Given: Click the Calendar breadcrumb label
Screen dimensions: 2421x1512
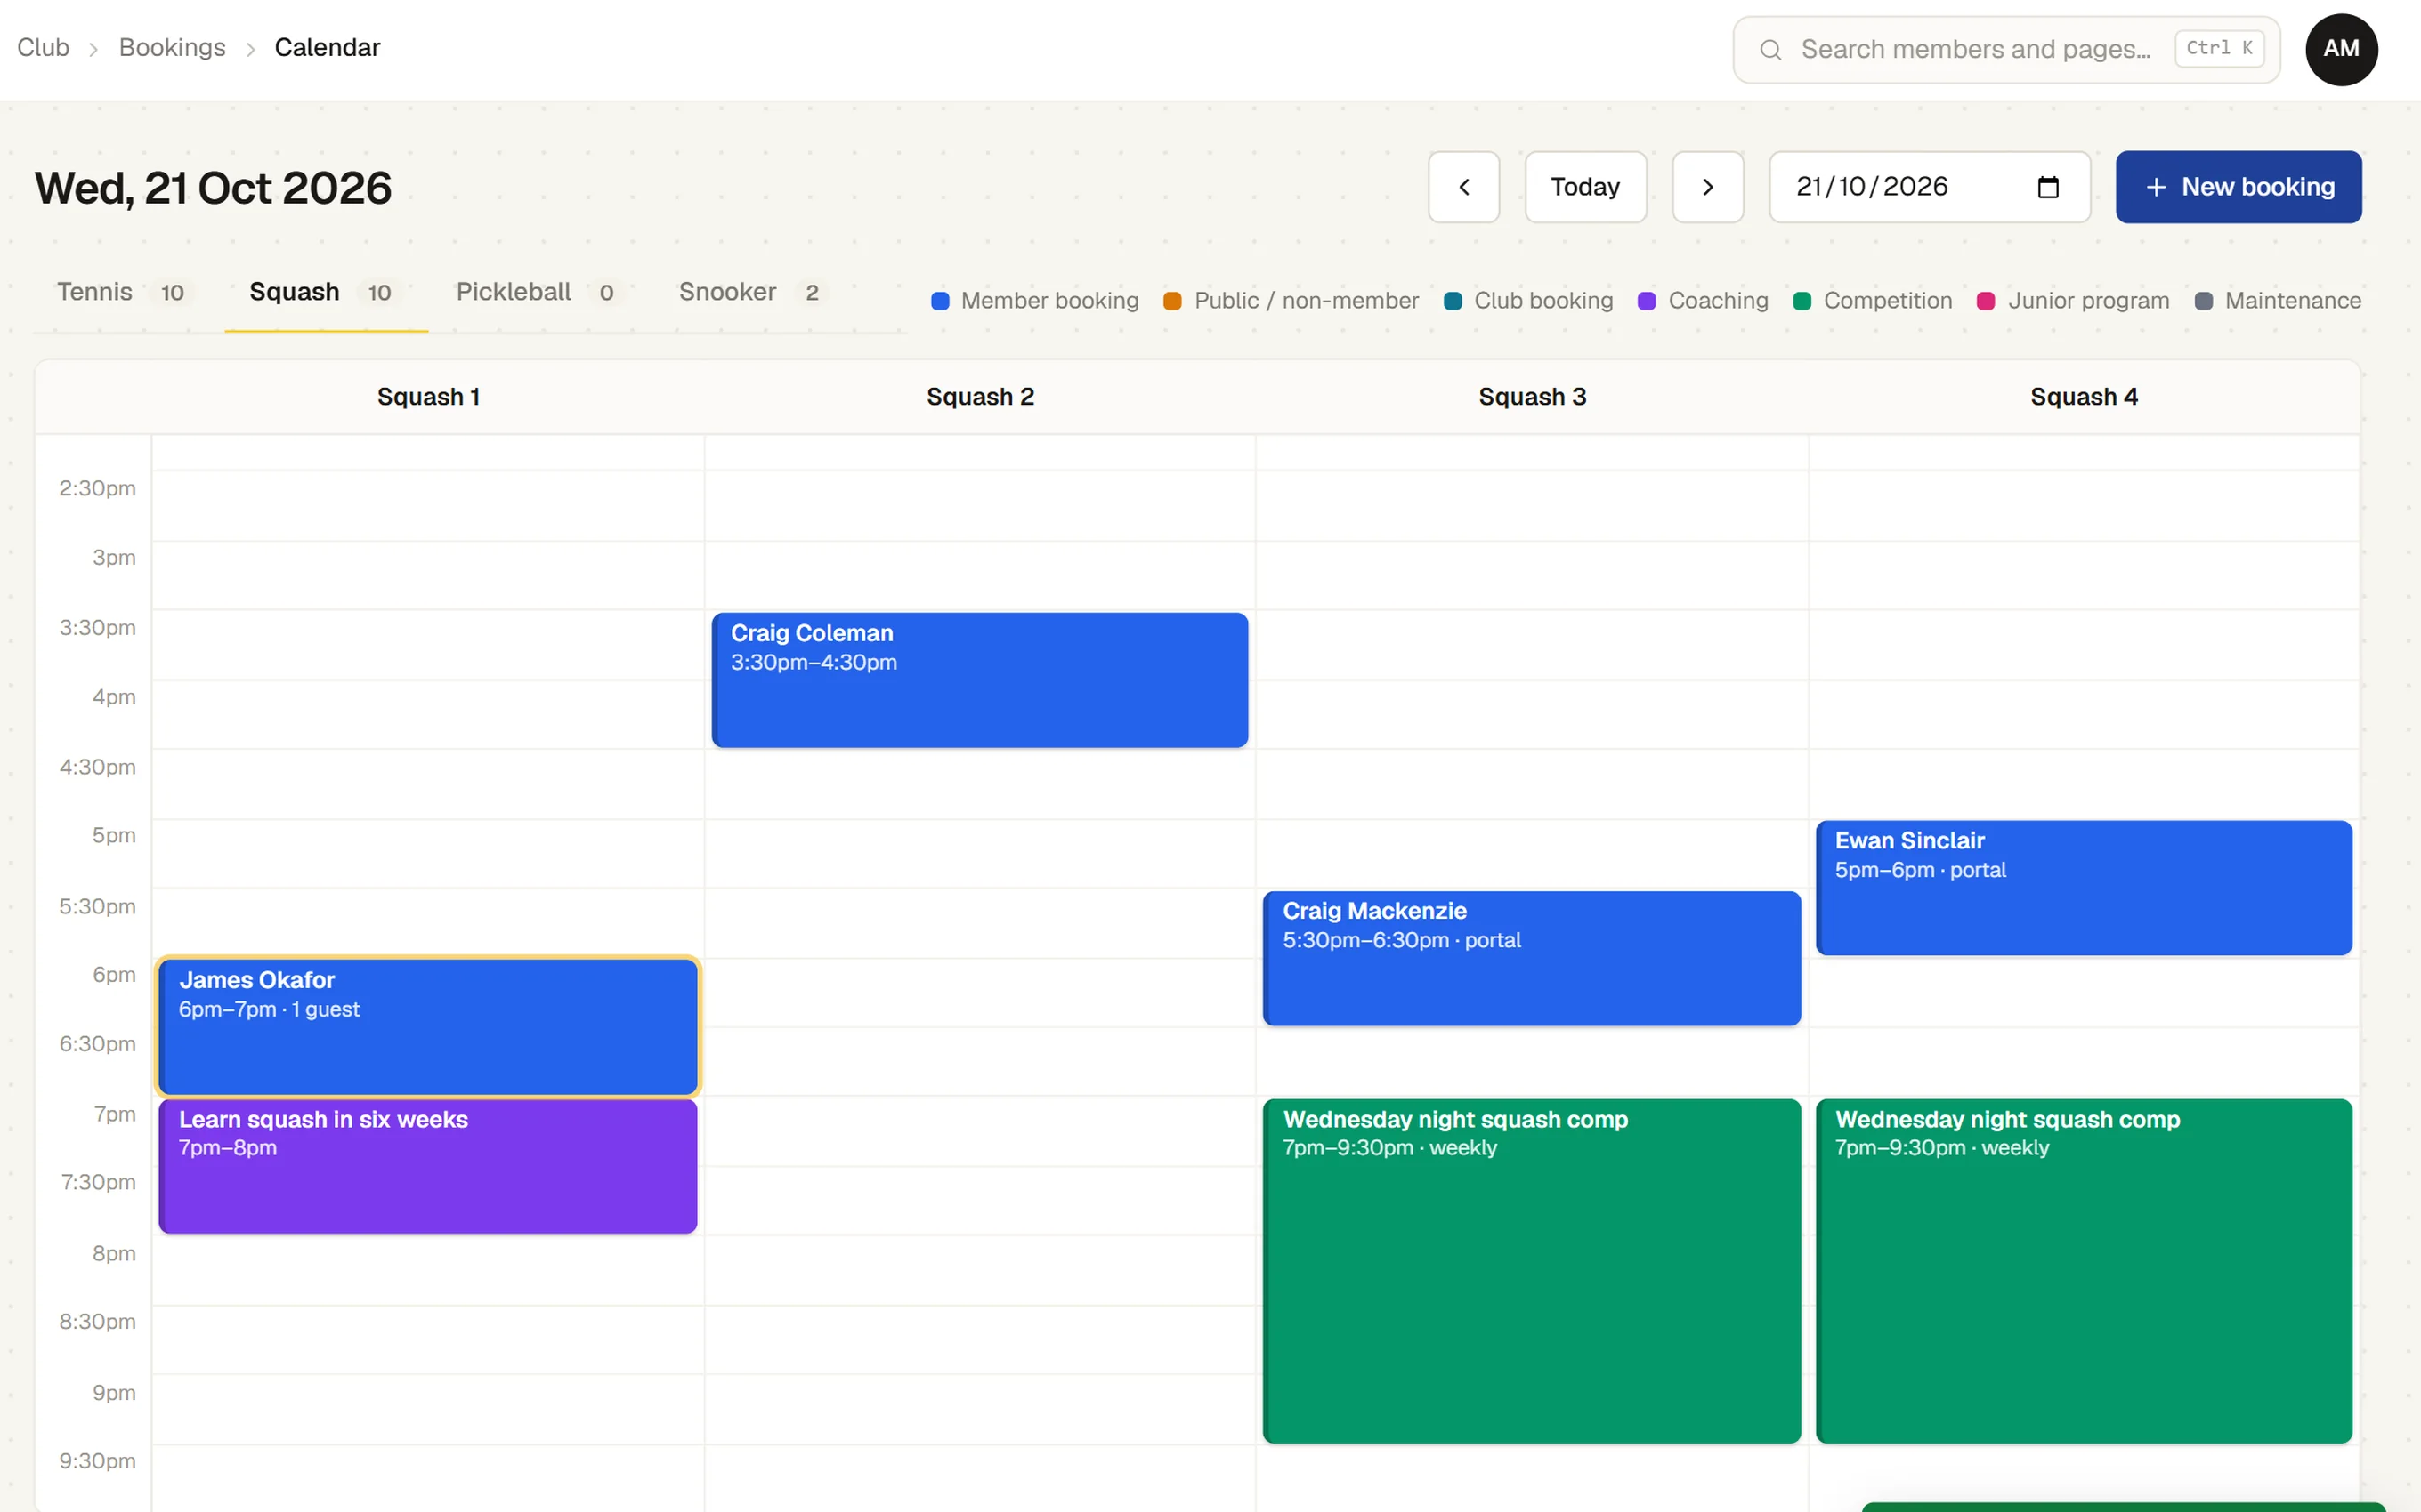Looking at the screenshot, I should click(328, 48).
